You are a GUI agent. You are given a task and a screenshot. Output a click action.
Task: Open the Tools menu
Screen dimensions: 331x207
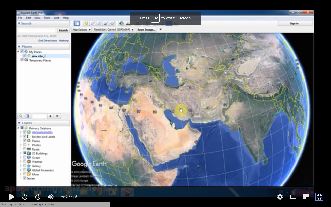pos(47,18)
